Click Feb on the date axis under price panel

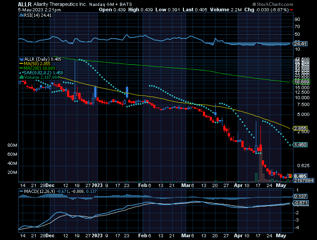[x=142, y=185]
